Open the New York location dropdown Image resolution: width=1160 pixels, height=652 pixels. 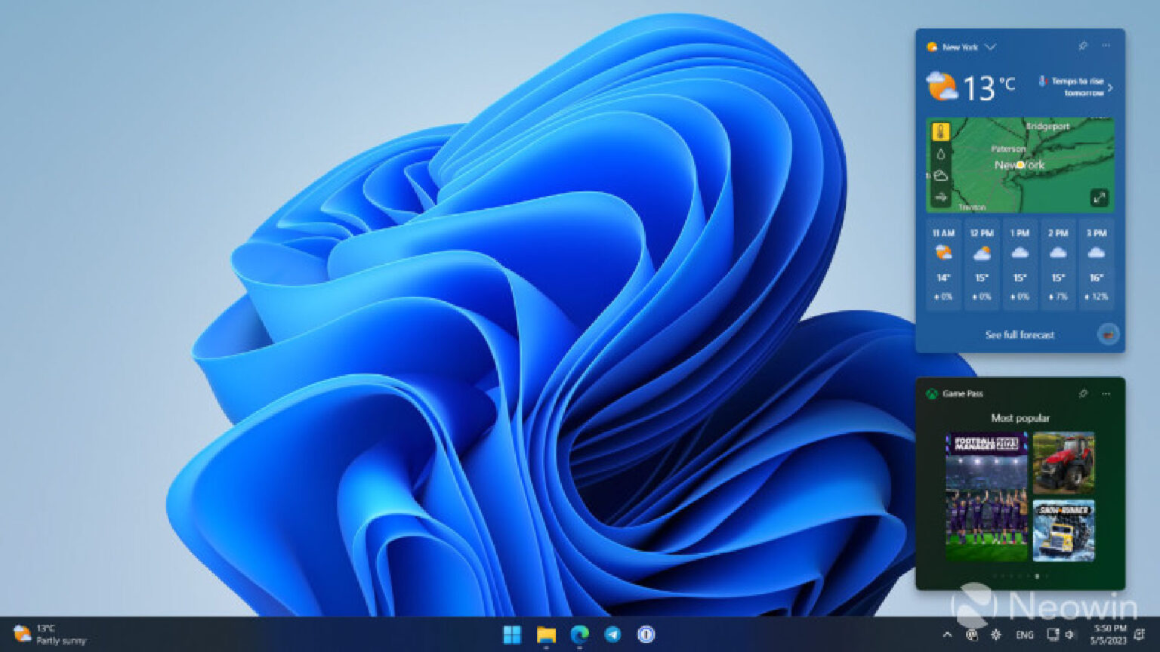pos(989,48)
